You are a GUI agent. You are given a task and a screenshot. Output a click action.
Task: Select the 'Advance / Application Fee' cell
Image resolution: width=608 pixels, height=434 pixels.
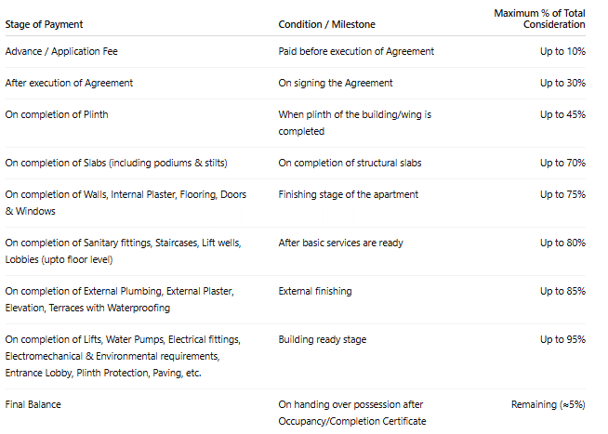[61, 51]
